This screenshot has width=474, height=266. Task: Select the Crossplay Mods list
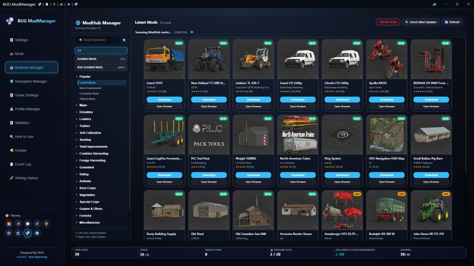[x=89, y=93]
